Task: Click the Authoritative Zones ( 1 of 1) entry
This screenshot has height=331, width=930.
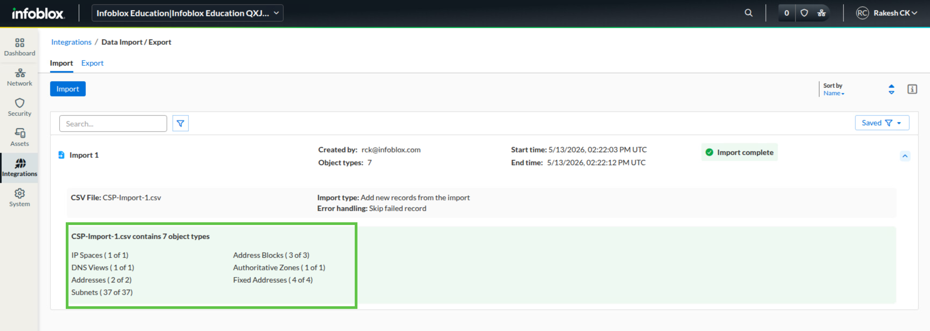Action: [279, 267]
